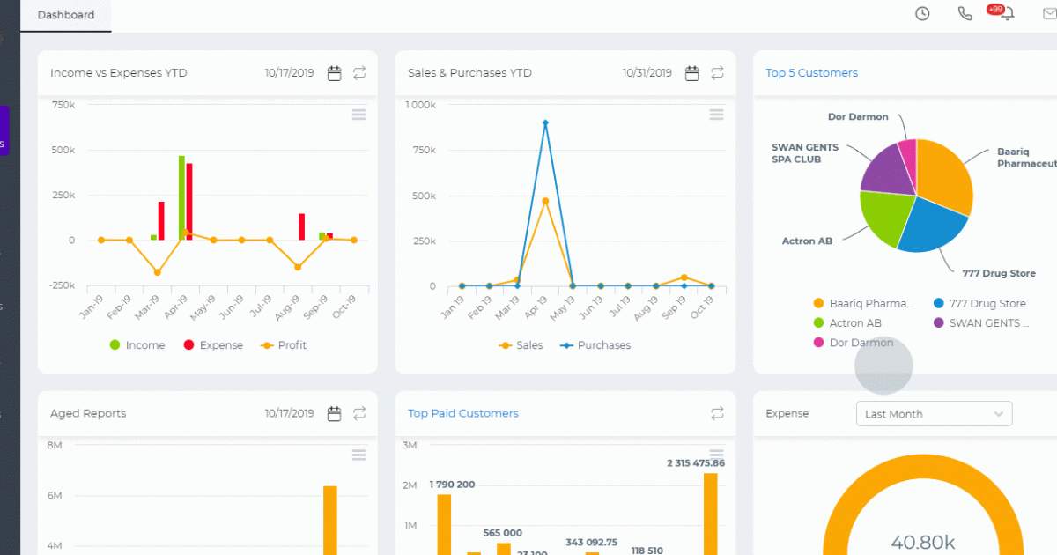Toggle Sales series in chart legend
Viewport: 1057px width, 555px height.
point(521,345)
